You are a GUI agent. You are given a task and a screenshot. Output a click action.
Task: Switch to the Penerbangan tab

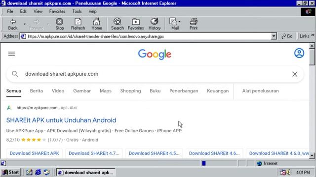click(184, 91)
